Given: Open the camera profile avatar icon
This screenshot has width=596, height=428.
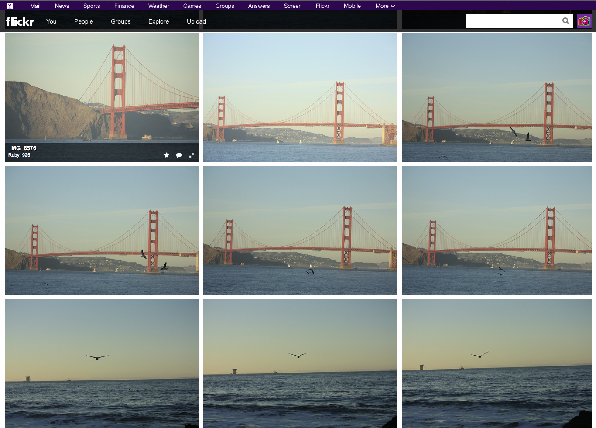Looking at the screenshot, I should pyautogui.click(x=584, y=21).
